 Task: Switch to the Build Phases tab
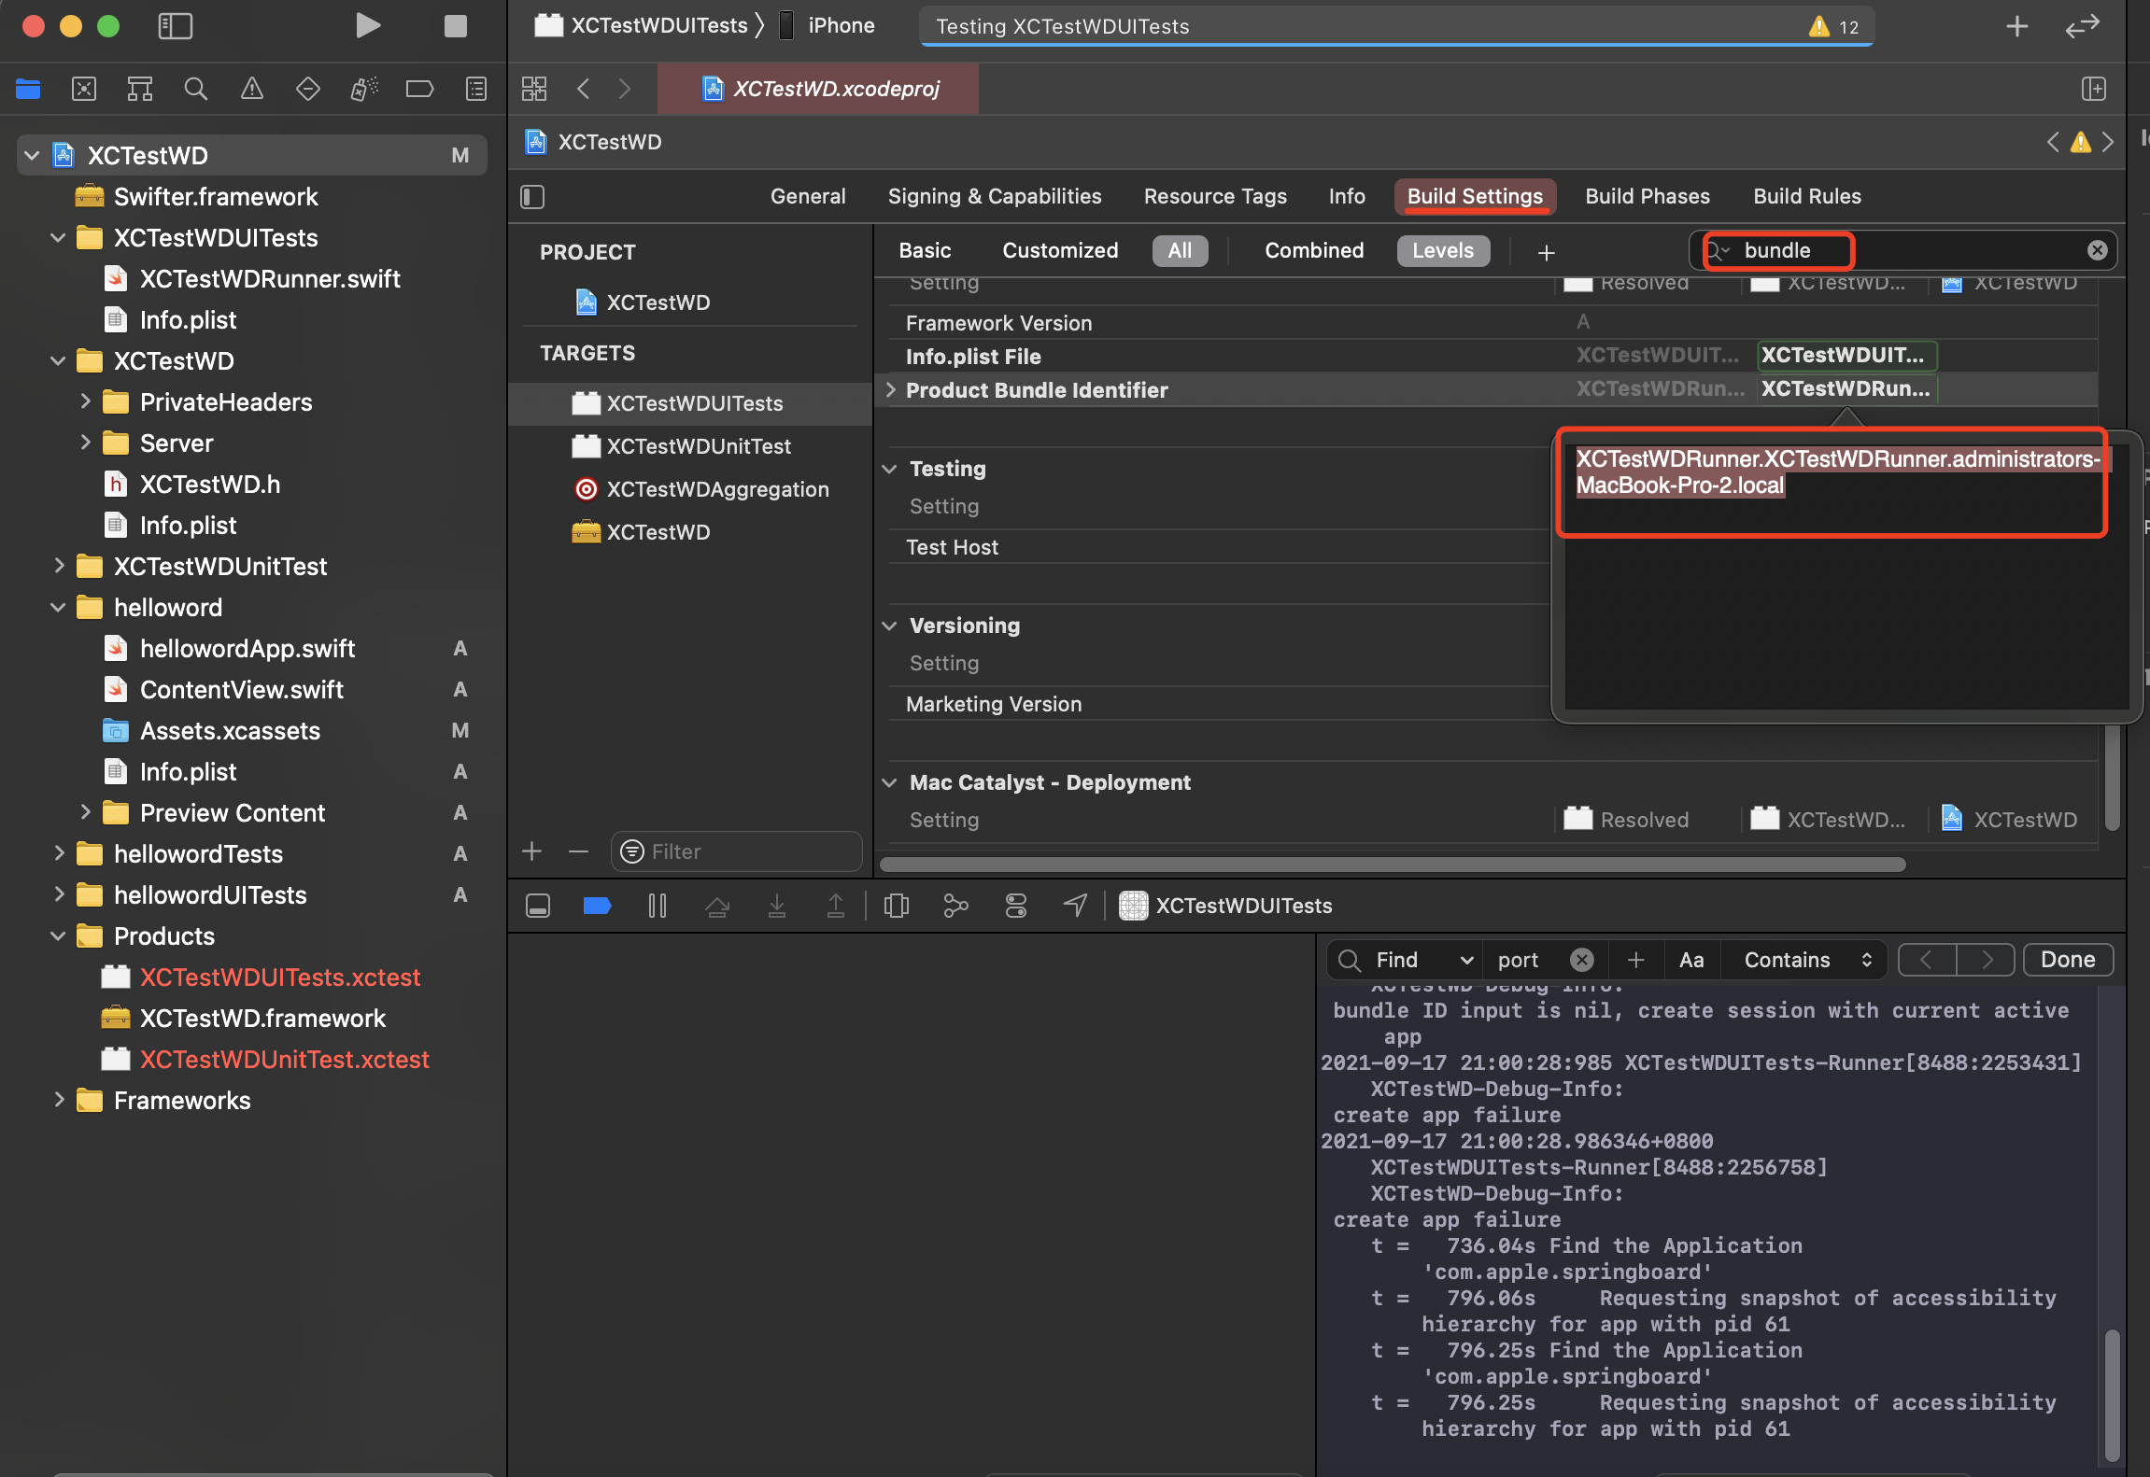(1647, 196)
